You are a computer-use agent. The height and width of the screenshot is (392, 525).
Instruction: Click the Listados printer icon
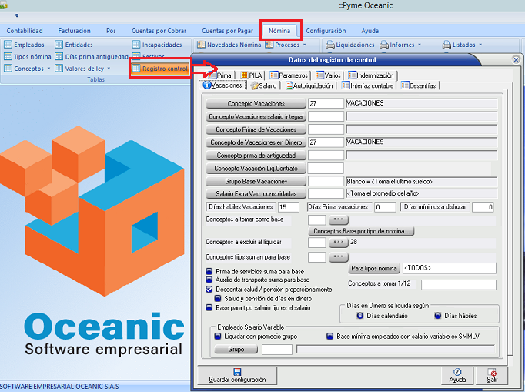tap(446, 45)
